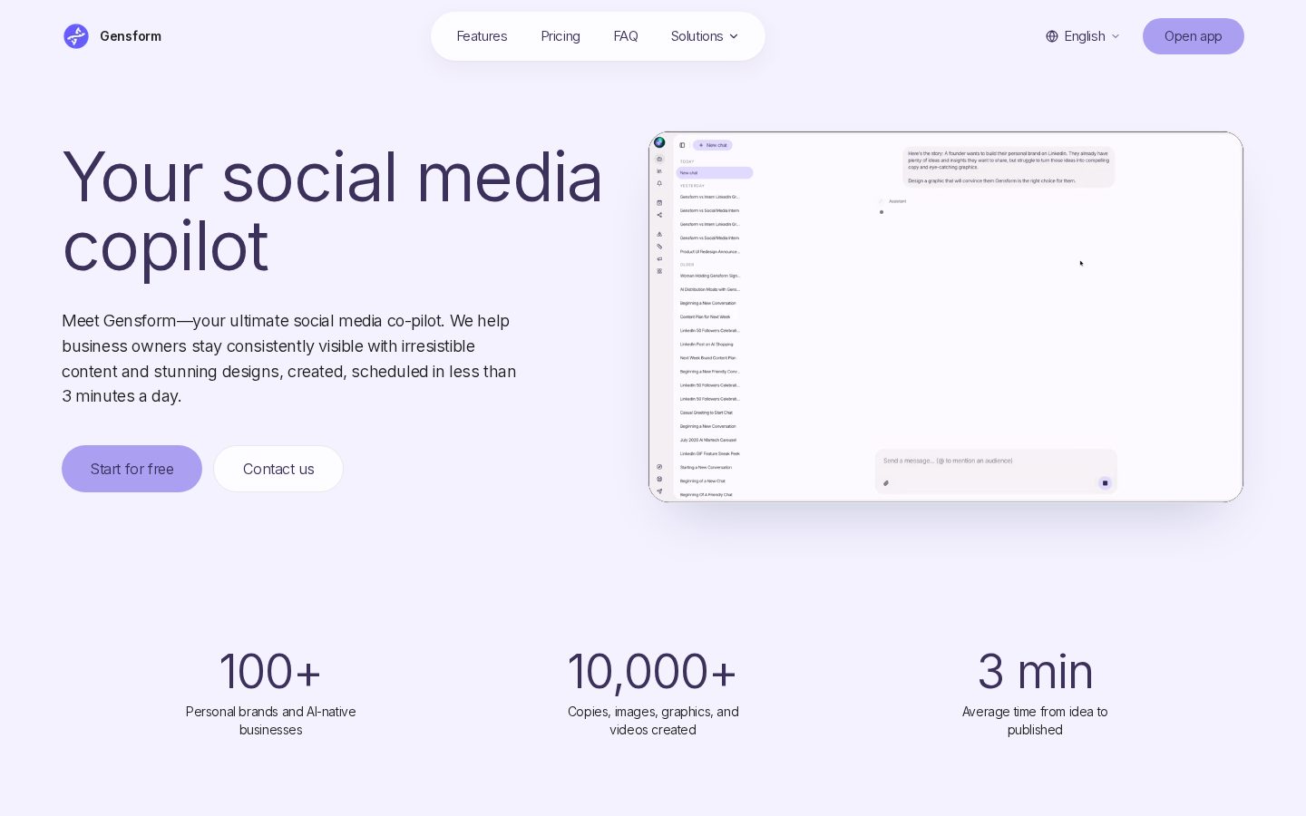Toggle the sidebar panel icon in preview
The height and width of the screenshot is (816, 1306).
point(682,145)
